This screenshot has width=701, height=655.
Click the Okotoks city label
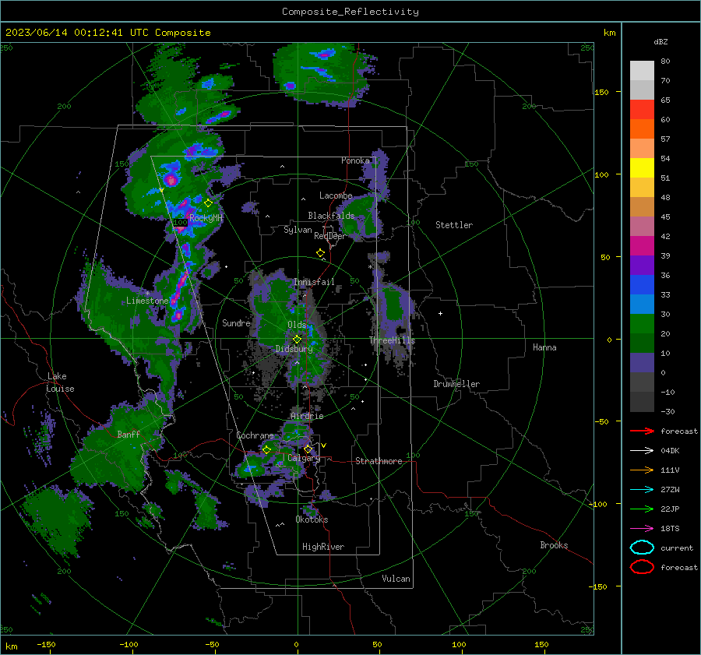(x=312, y=519)
